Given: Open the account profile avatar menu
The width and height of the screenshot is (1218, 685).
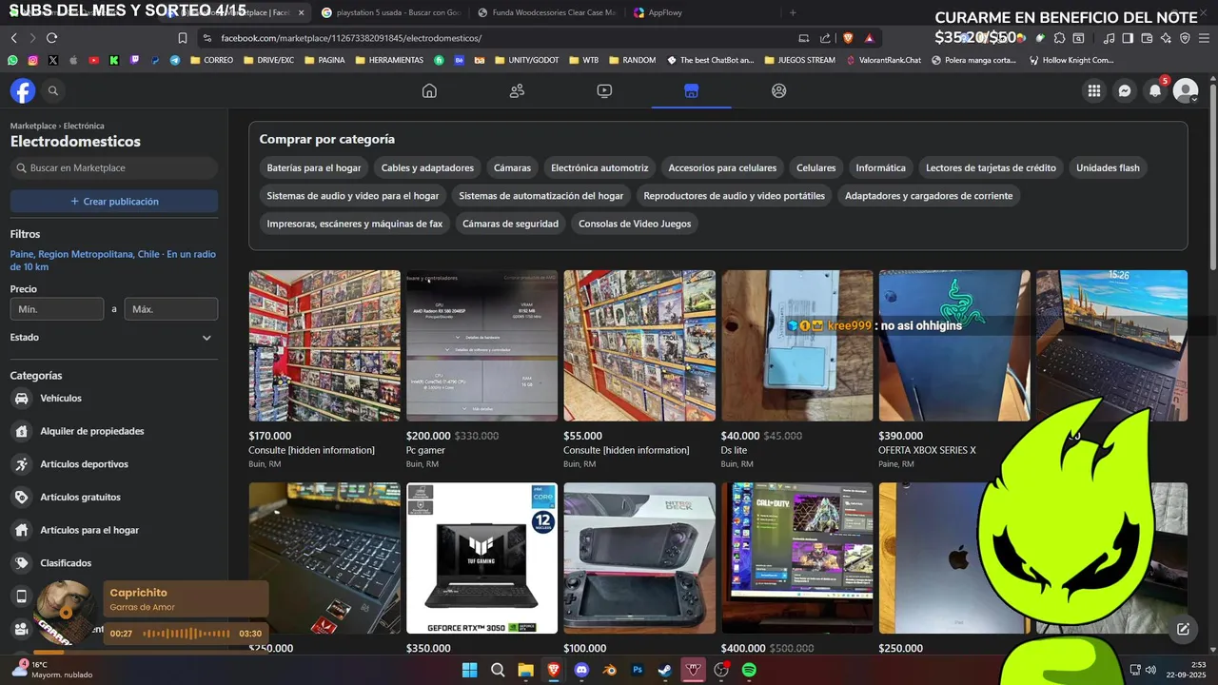Looking at the screenshot, I should click(1186, 90).
